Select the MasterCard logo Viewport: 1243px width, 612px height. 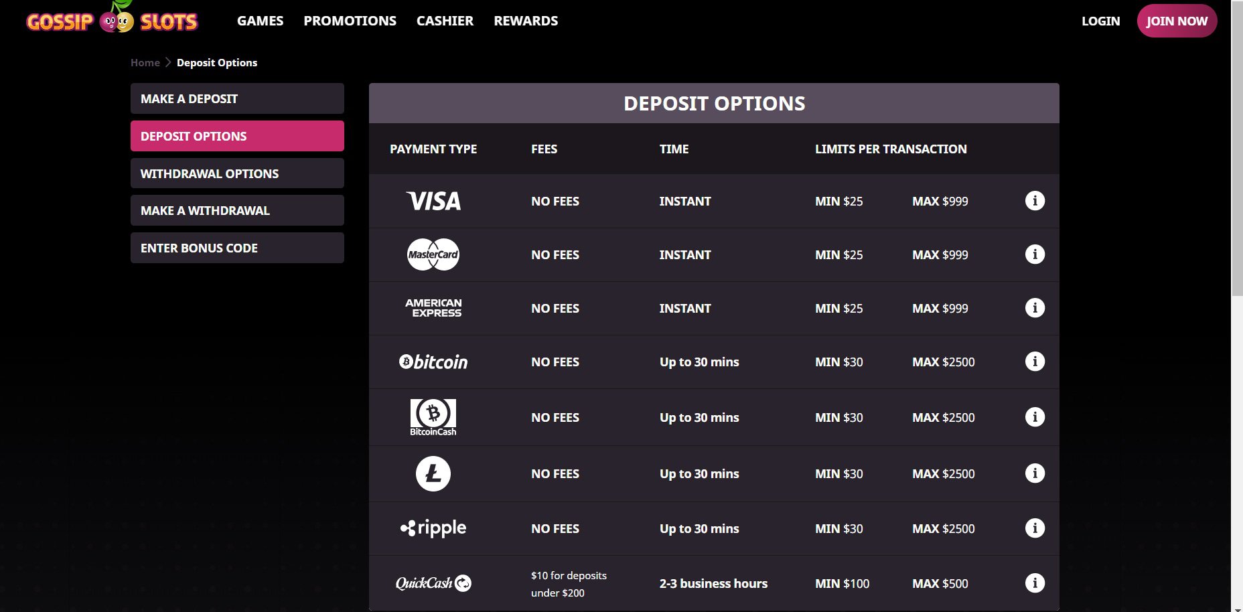click(433, 254)
